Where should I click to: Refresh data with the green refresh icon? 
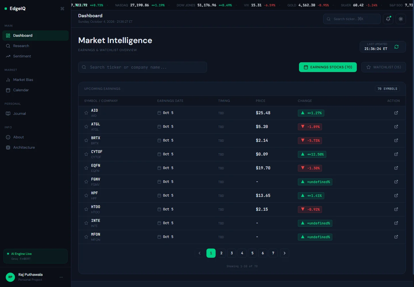click(x=396, y=47)
